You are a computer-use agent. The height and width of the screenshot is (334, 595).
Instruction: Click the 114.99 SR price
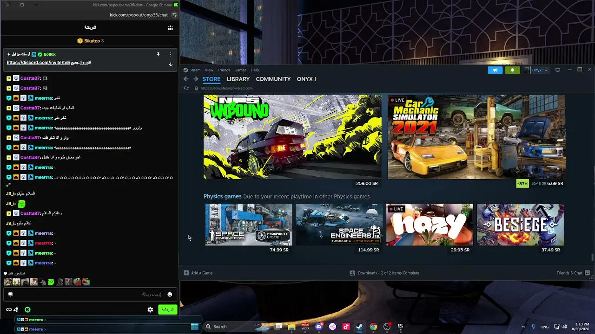point(369,250)
